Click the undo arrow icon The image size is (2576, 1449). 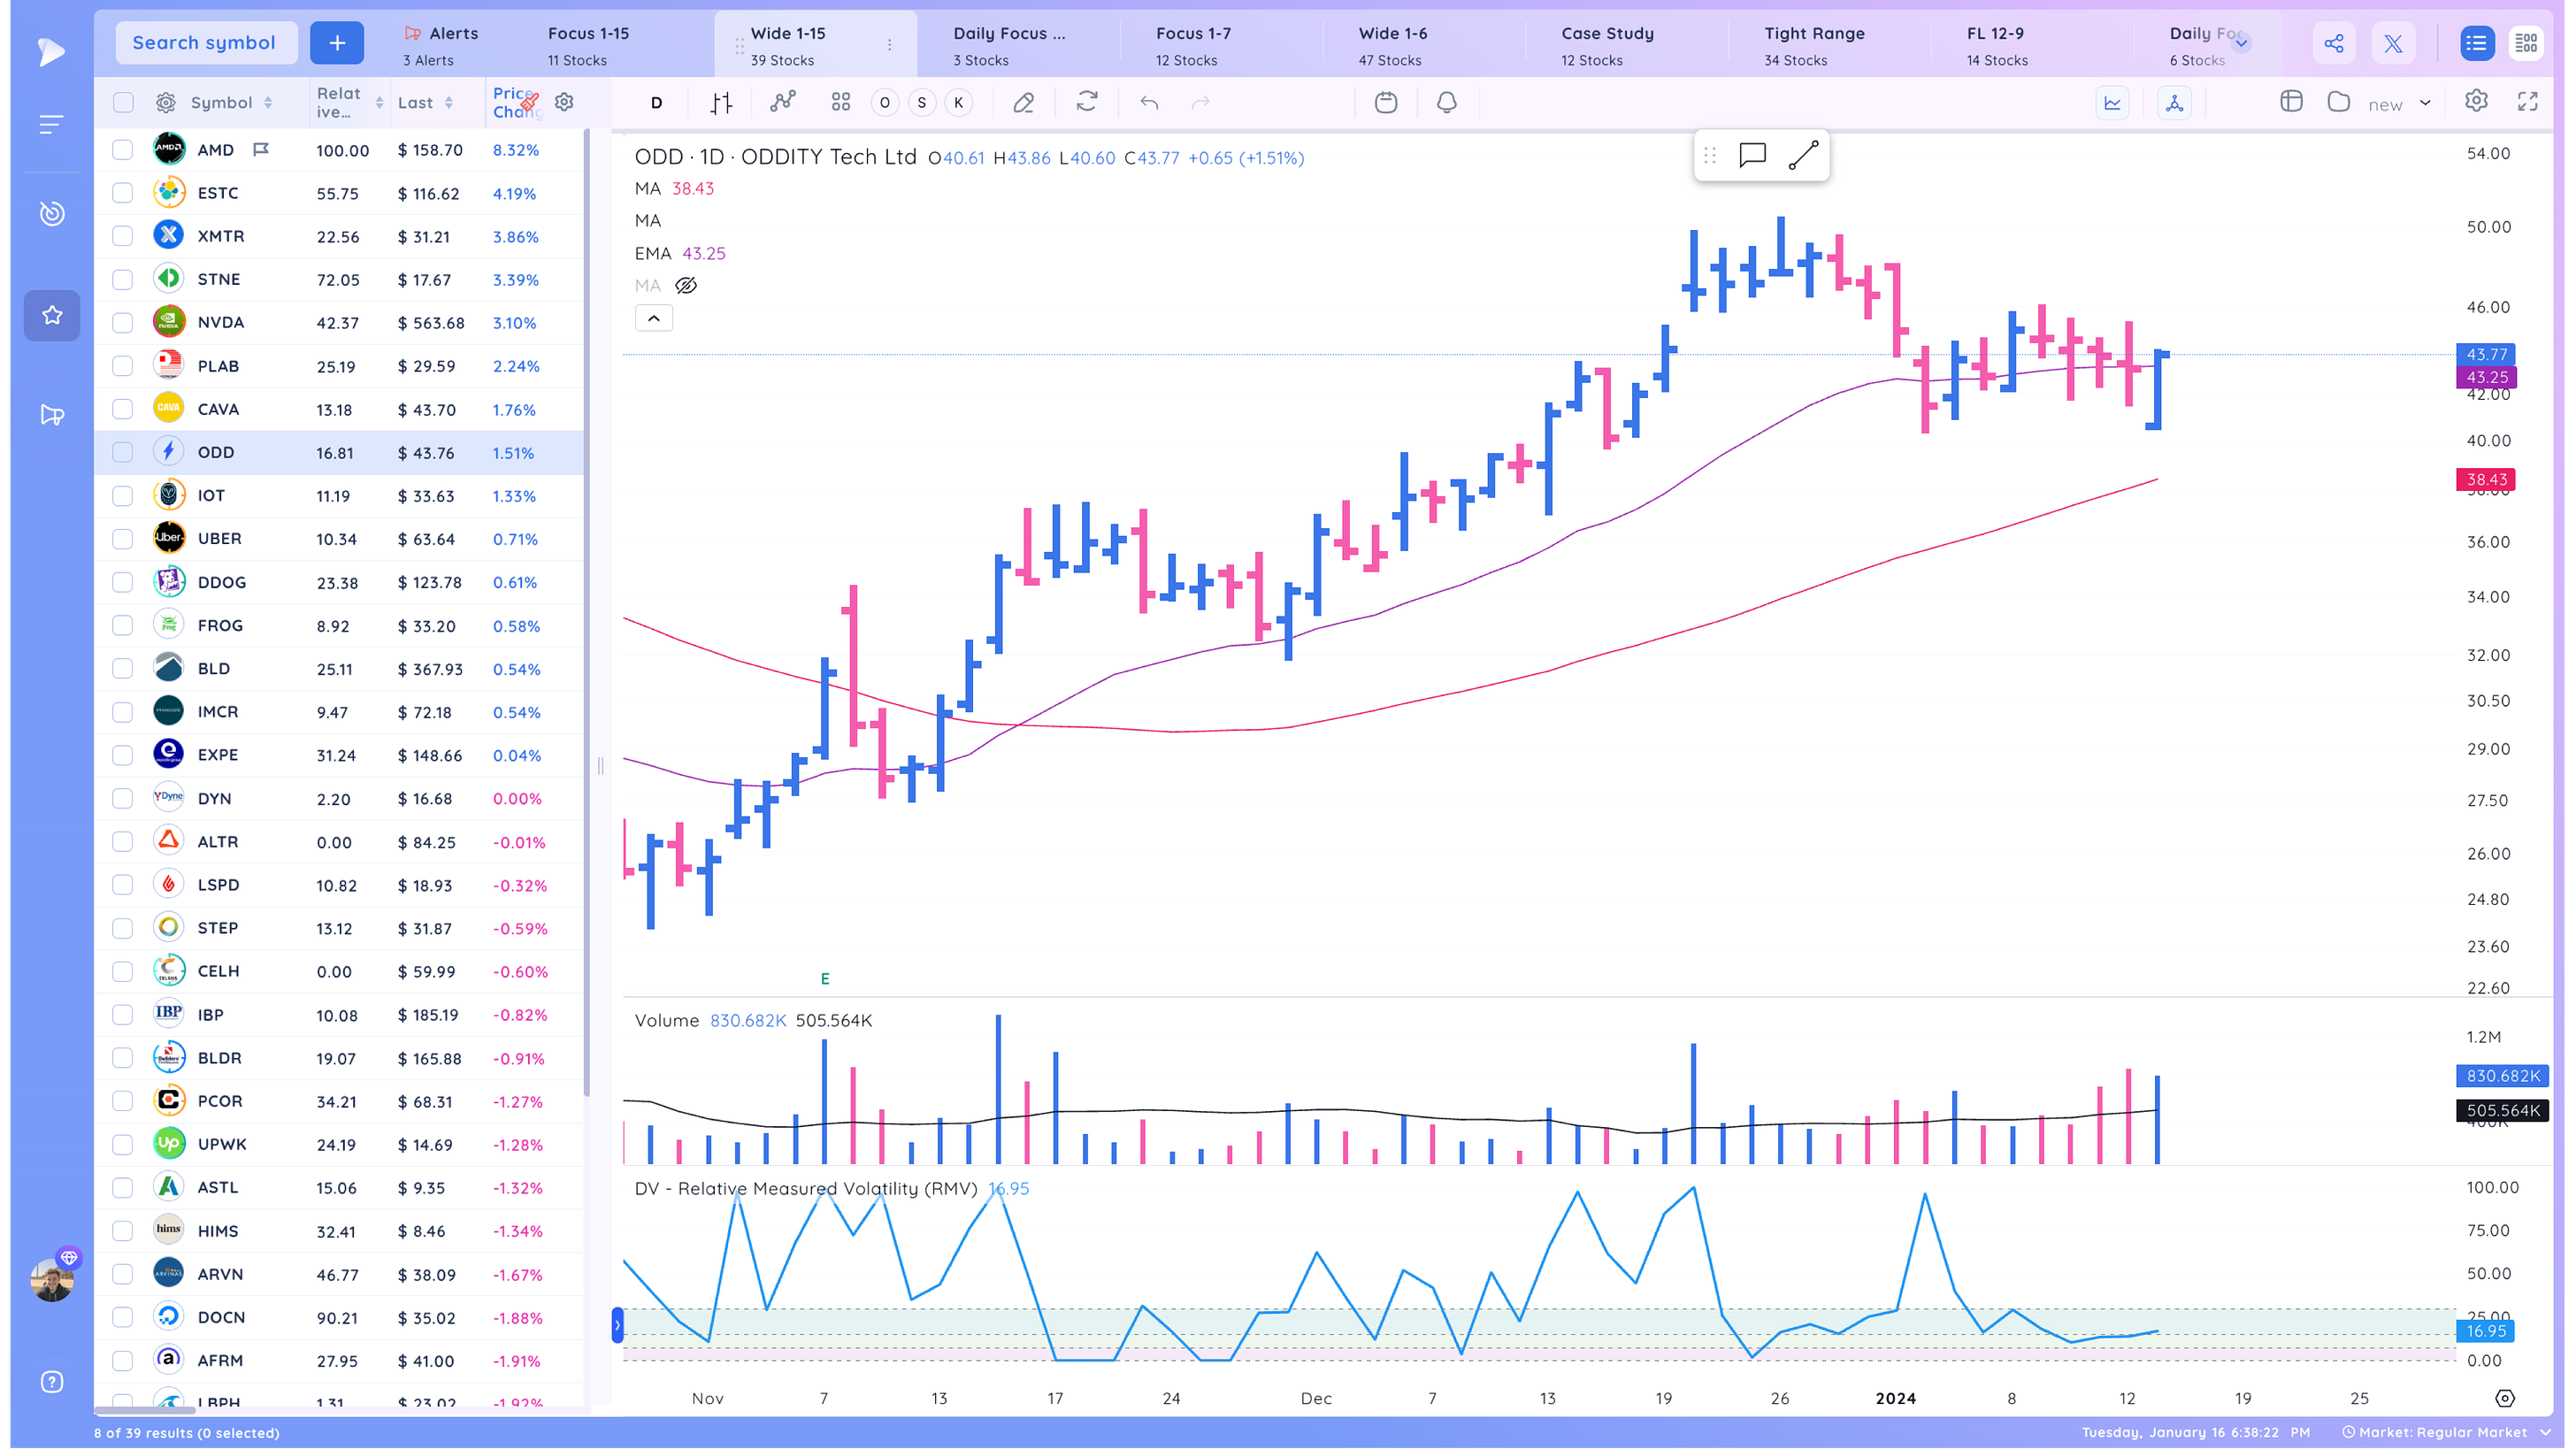(1149, 102)
